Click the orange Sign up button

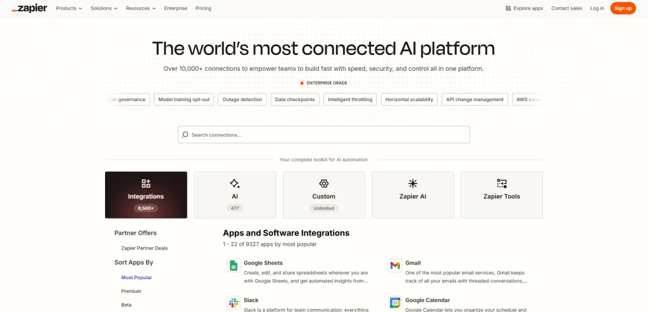(x=623, y=8)
